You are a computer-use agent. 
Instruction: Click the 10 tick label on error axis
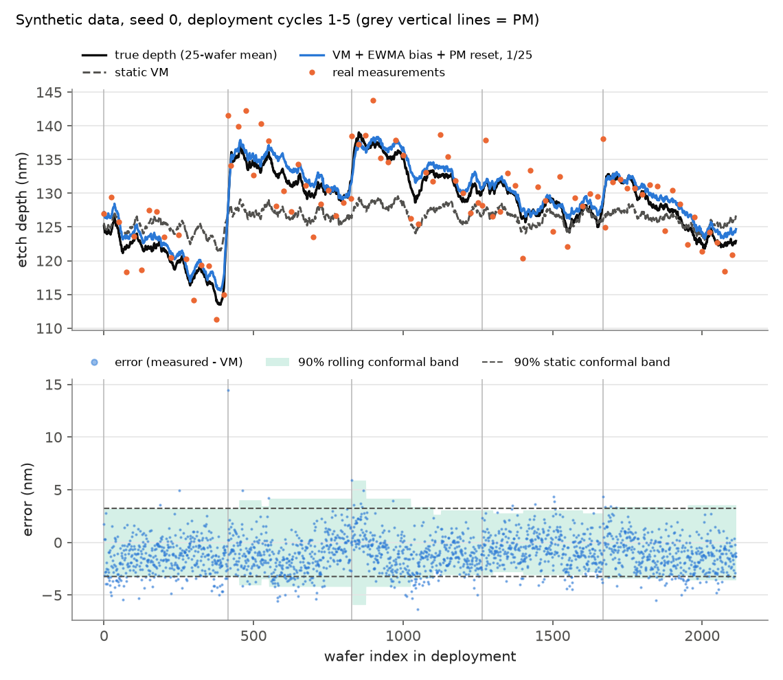click(x=55, y=438)
